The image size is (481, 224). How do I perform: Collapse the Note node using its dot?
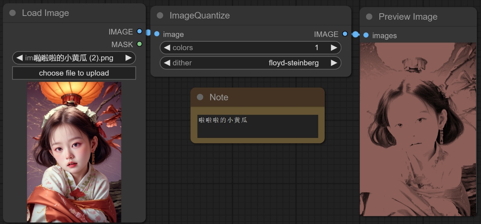[200, 97]
